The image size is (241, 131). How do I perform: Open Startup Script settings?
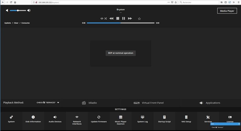tap(164, 119)
